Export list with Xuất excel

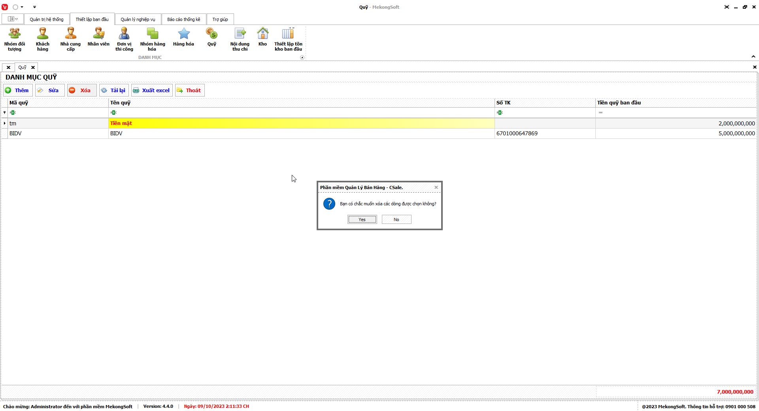[152, 90]
